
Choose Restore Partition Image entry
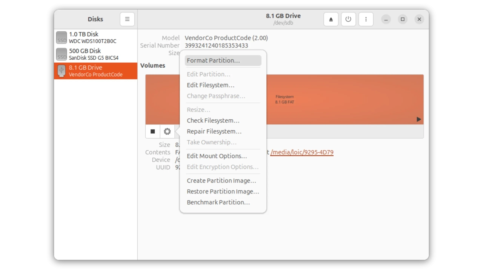pos(223,192)
